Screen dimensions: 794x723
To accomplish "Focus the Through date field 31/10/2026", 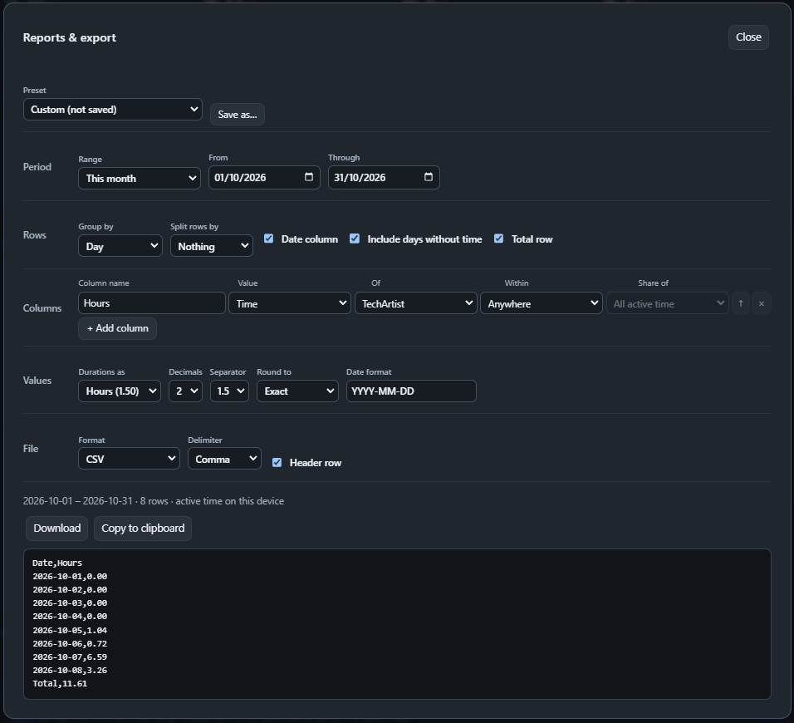I will (384, 177).
